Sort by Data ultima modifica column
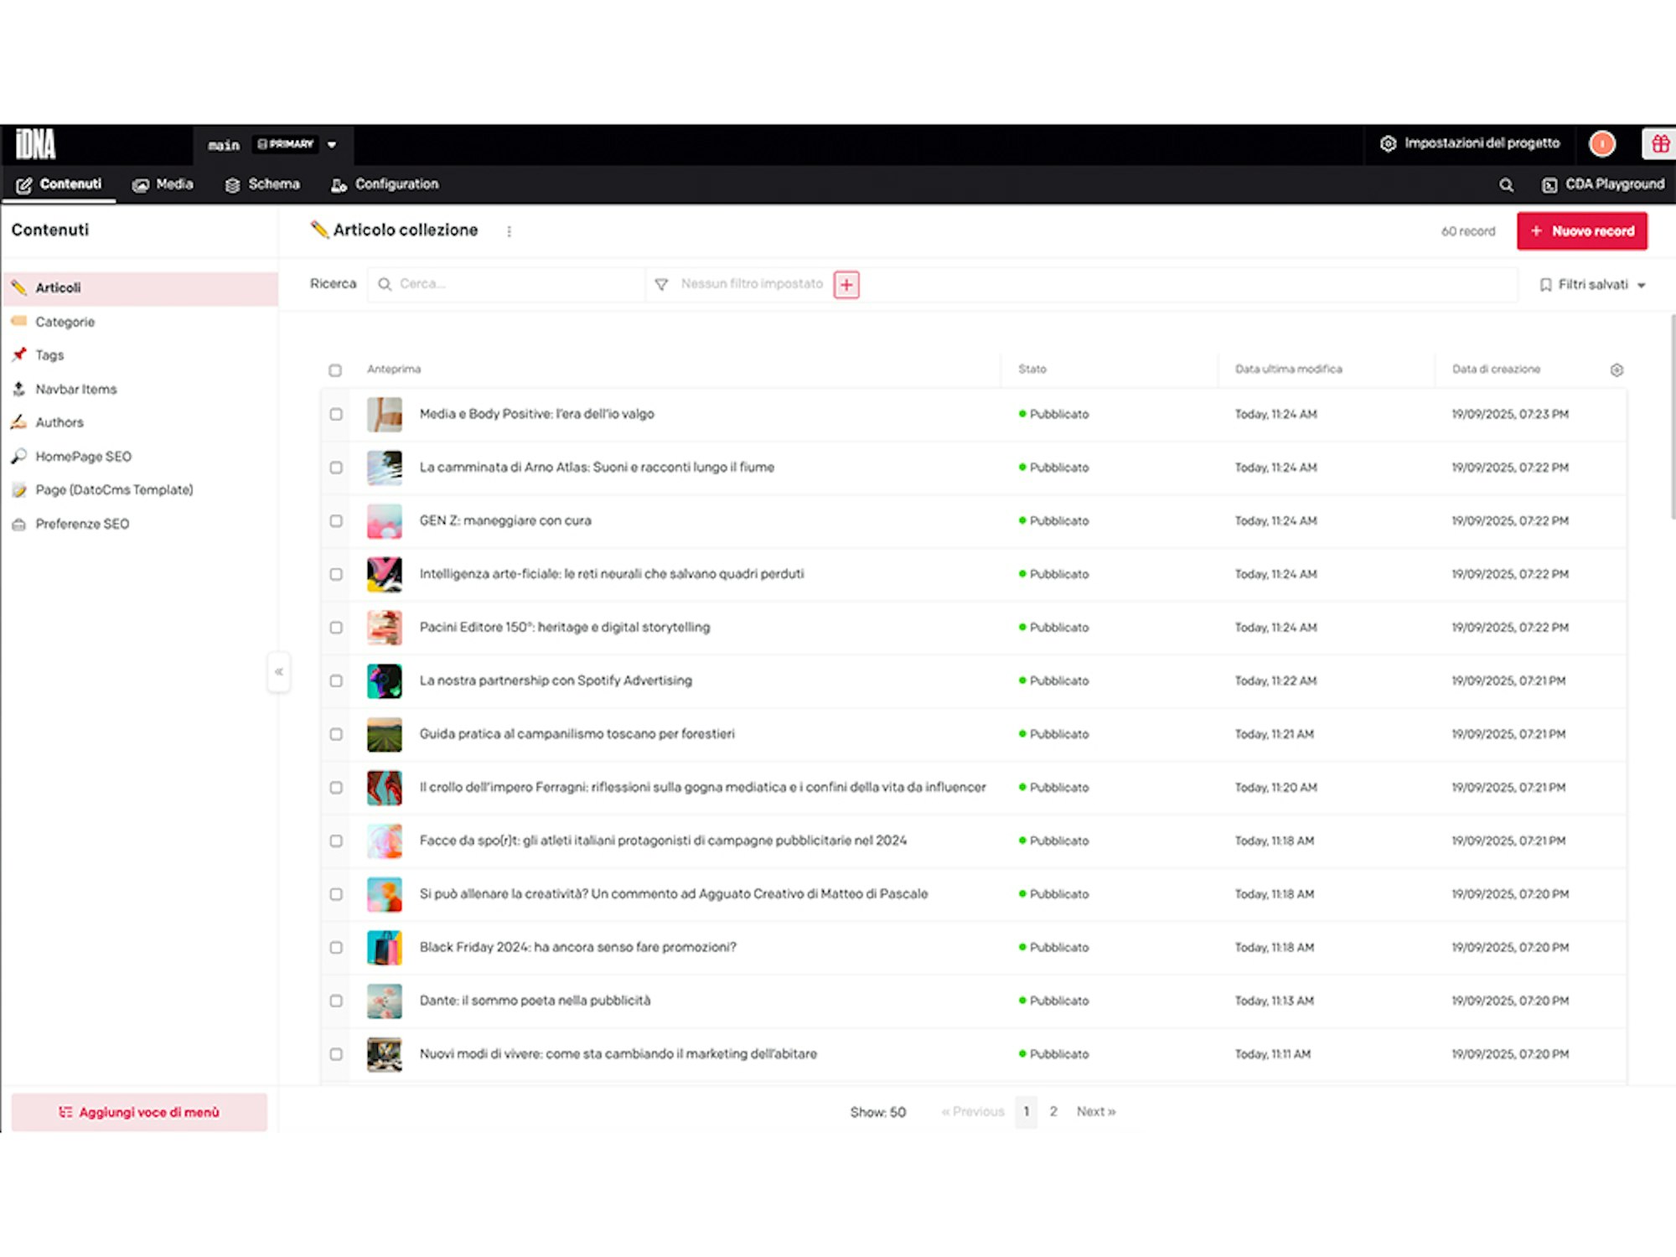 [x=1288, y=370]
